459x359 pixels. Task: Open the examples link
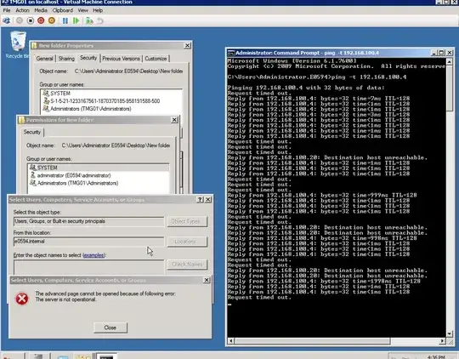click(93, 255)
